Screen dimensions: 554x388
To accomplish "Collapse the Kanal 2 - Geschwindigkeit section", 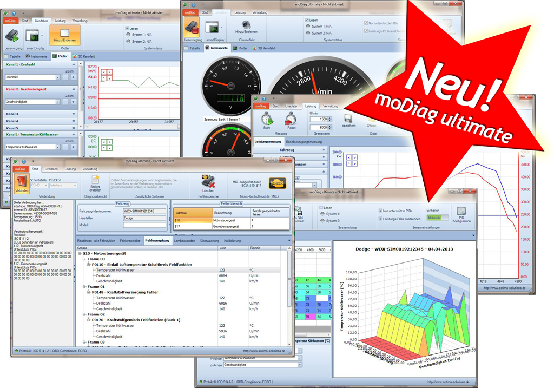I will [74, 89].
